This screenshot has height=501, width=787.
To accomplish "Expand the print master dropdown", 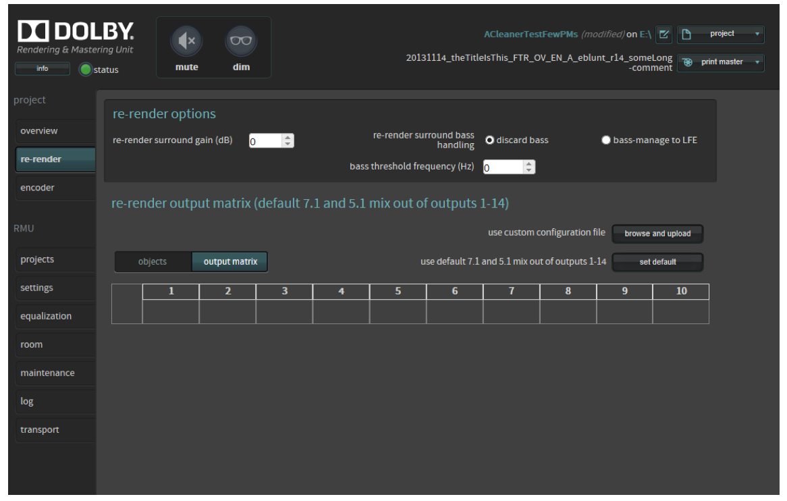I will 720,62.
